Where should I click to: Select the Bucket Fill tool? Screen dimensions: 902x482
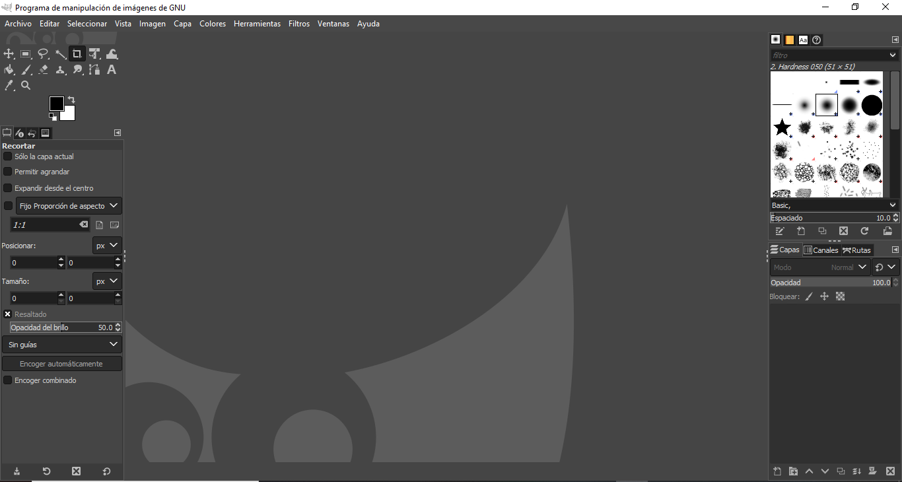click(x=9, y=69)
